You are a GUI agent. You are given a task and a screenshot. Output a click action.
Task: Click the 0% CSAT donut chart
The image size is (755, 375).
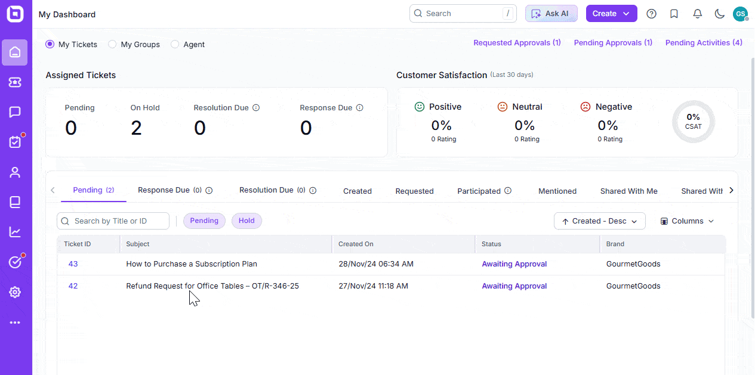point(693,122)
